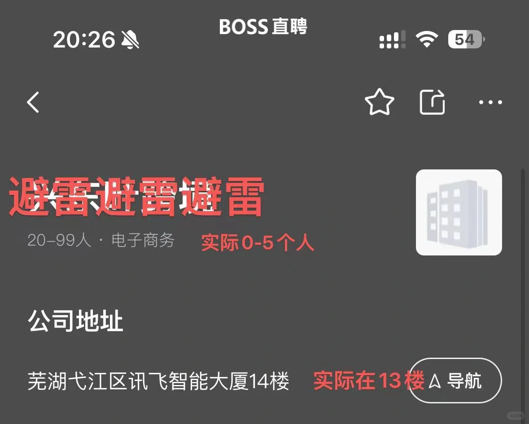Tap the 20-99人 company size label
Image resolution: width=529 pixels, height=424 pixels.
pyautogui.click(x=59, y=240)
